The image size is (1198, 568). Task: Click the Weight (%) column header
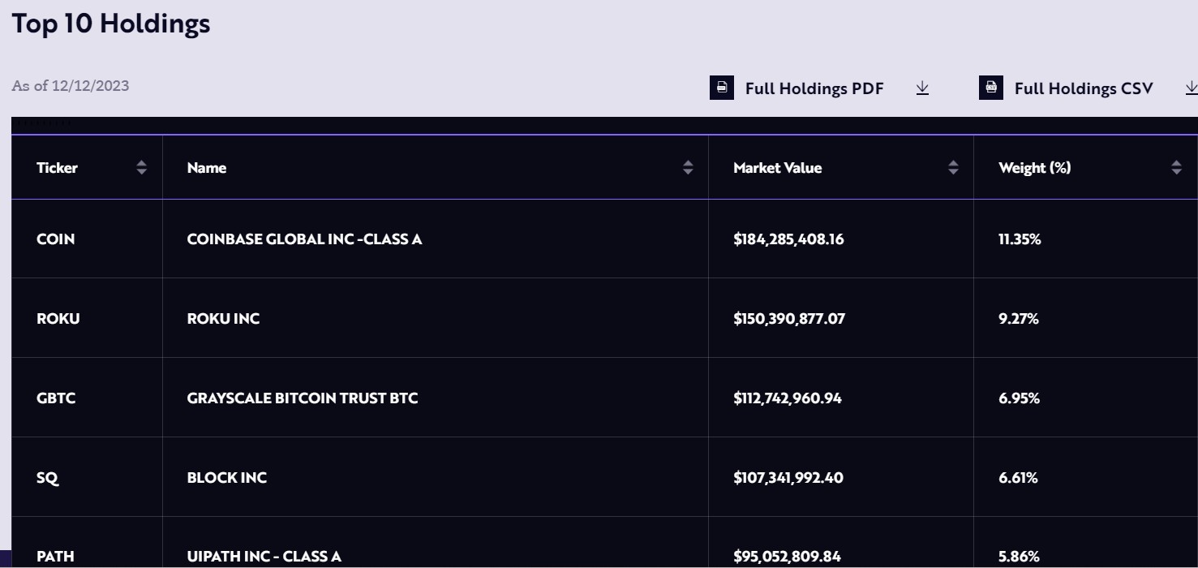point(1034,168)
